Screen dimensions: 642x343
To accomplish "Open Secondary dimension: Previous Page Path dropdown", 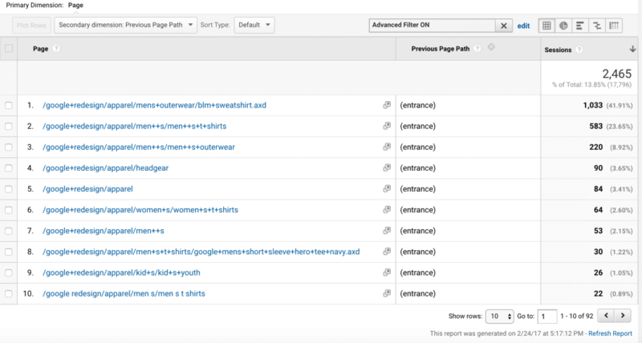I will 126,25.
